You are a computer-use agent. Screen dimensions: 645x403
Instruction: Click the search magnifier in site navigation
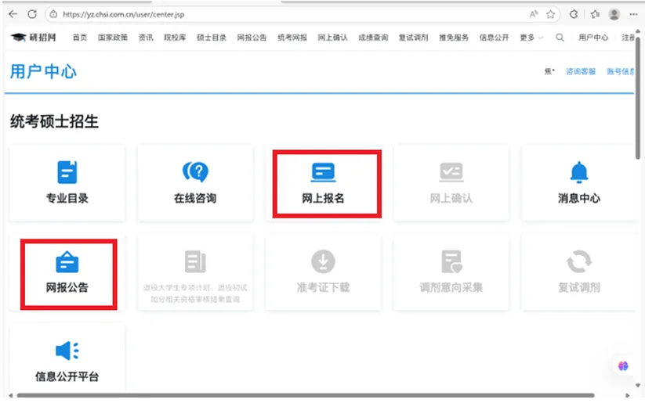pyautogui.click(x=560, y=38)
